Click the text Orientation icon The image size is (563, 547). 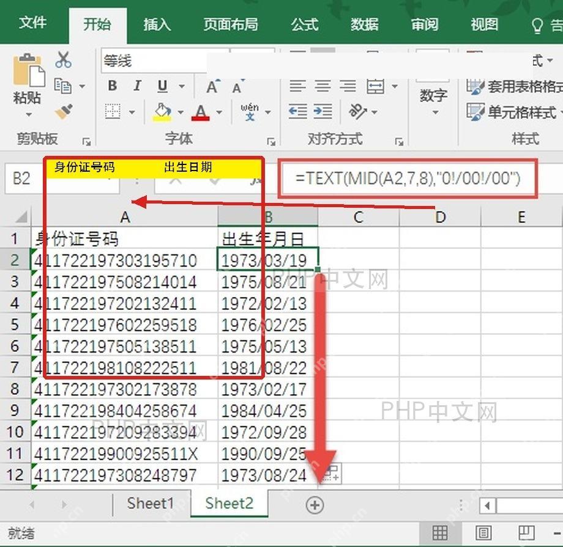tap(357, 112)
